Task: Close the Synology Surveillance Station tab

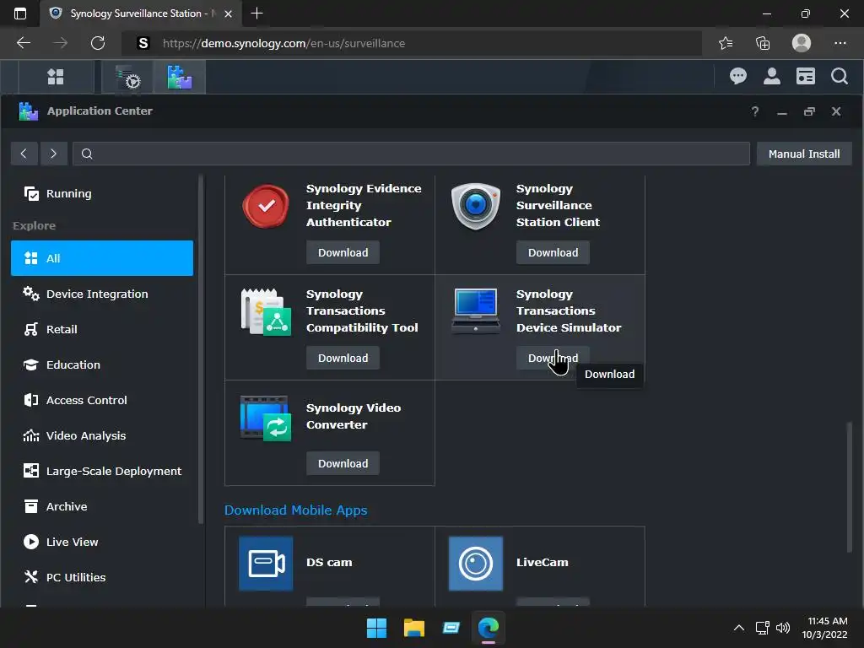Action: coord(228,13)
